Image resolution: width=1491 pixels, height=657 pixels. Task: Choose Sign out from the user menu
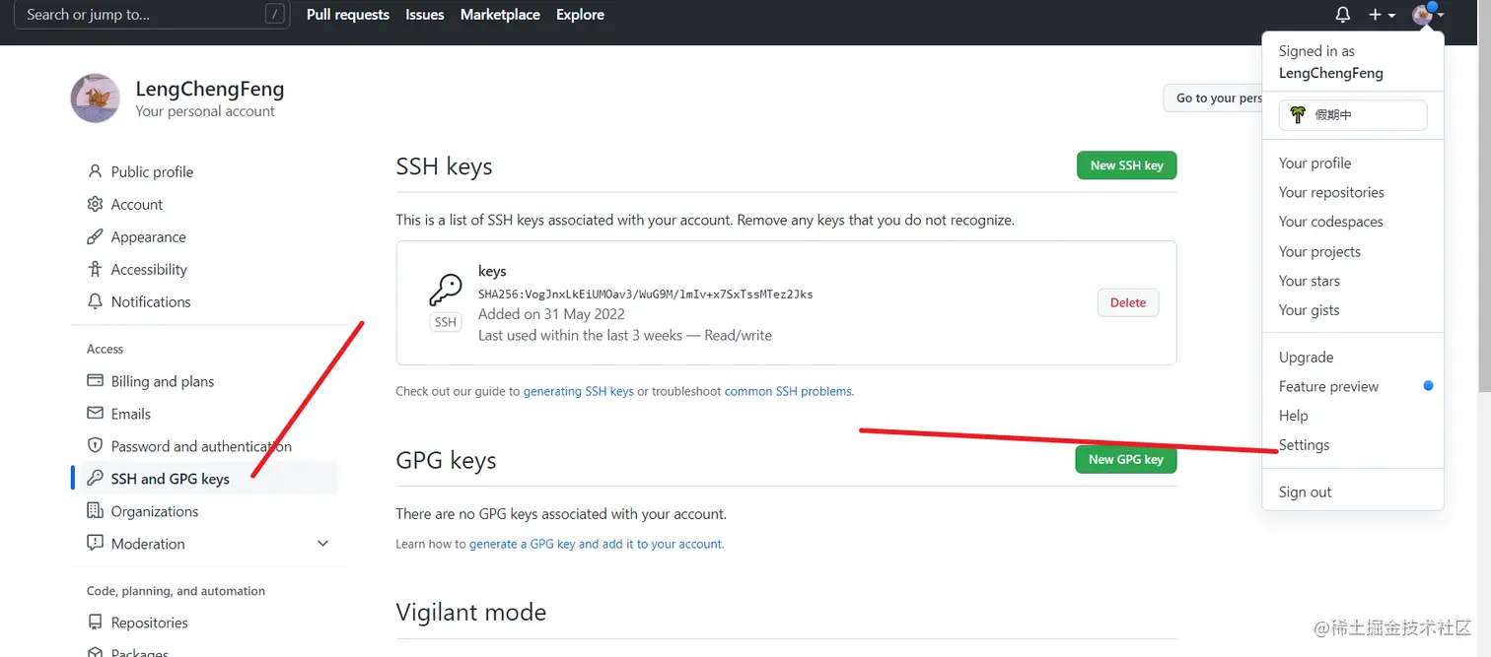click(x=1305, y=493)
